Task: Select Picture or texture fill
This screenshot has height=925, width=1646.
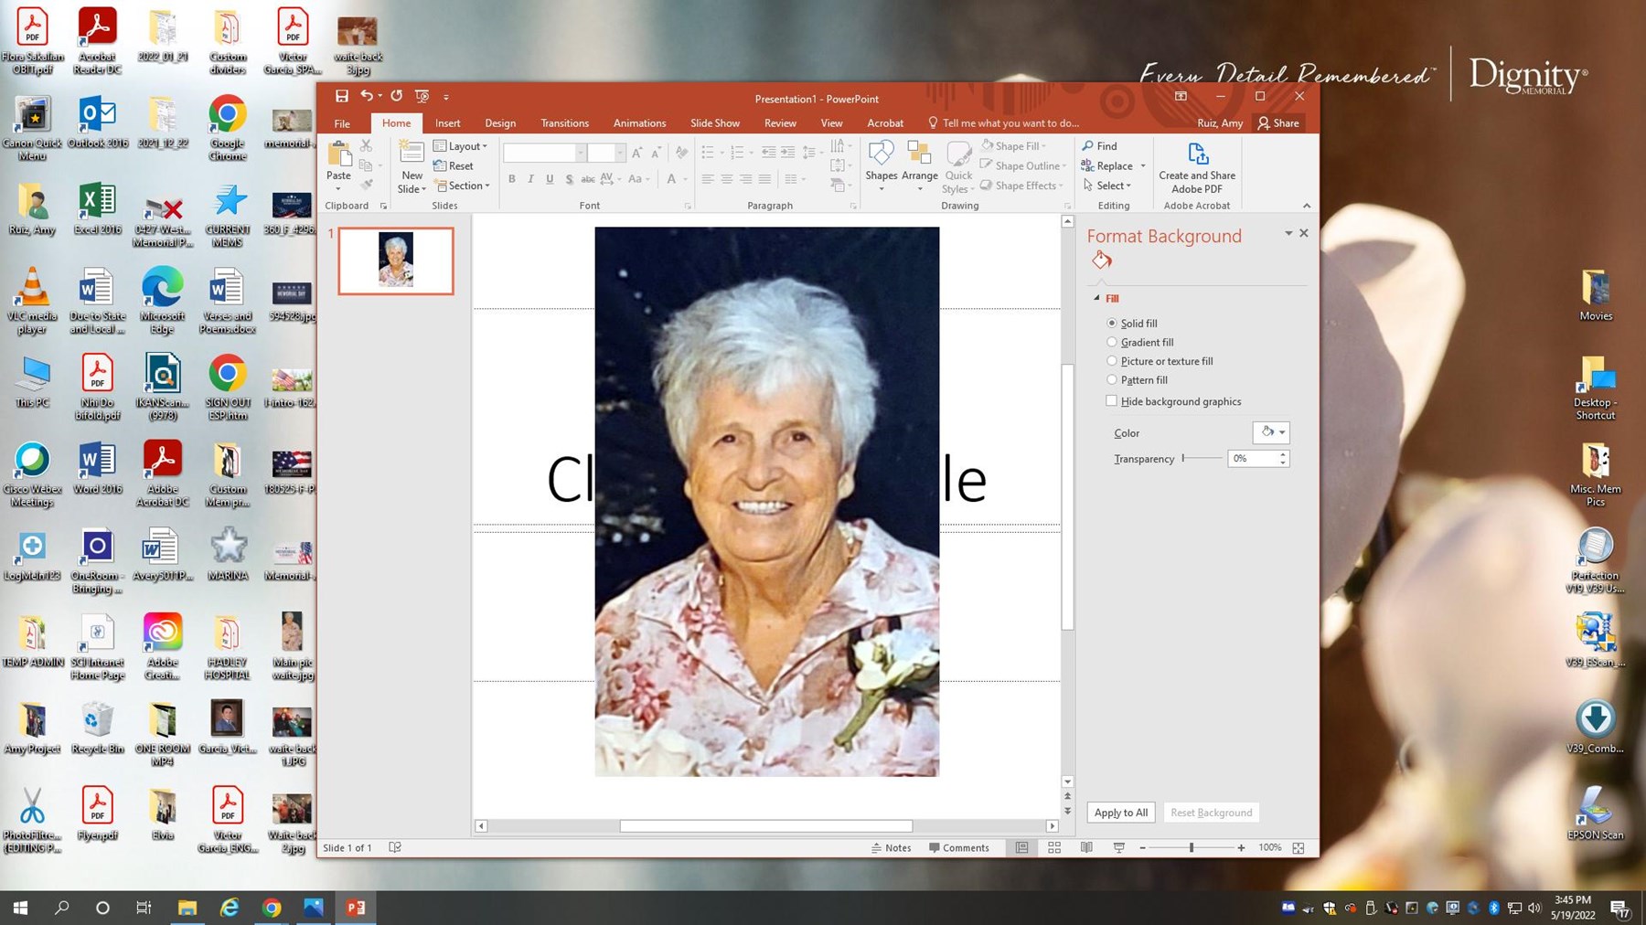Action: (1112, 361)
